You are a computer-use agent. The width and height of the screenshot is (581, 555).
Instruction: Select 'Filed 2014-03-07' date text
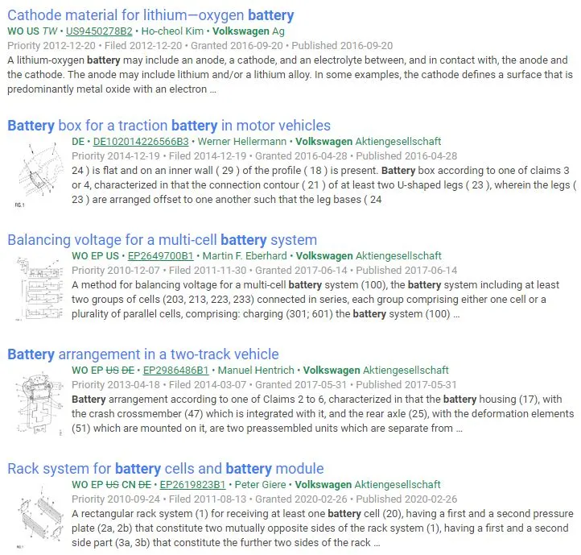(208, 385)
